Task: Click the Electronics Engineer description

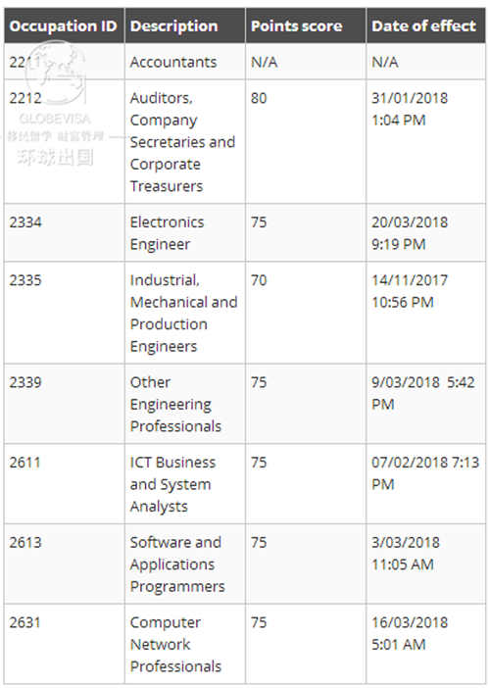Action: [168, 233]
